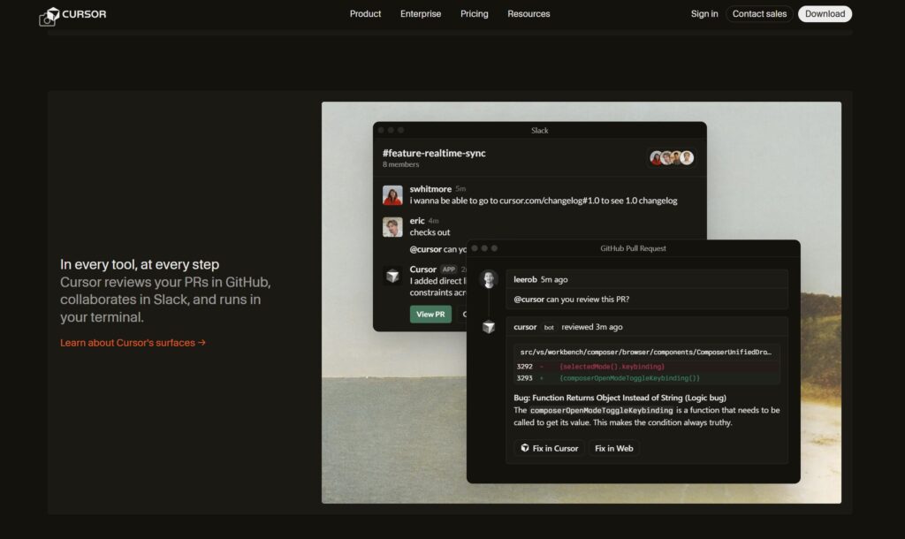Select Pricing in the navigation bar
905x539 pixels.
(x=474, y=14)
